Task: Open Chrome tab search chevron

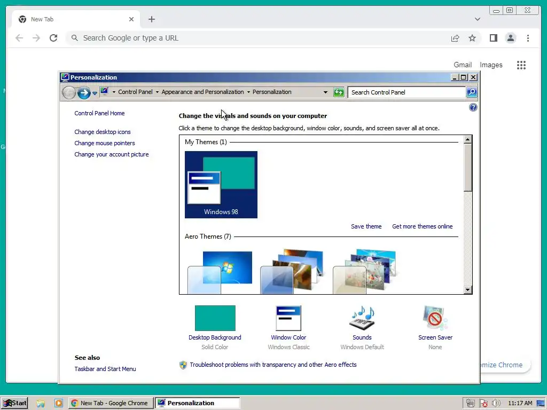Action: (477, 19)
